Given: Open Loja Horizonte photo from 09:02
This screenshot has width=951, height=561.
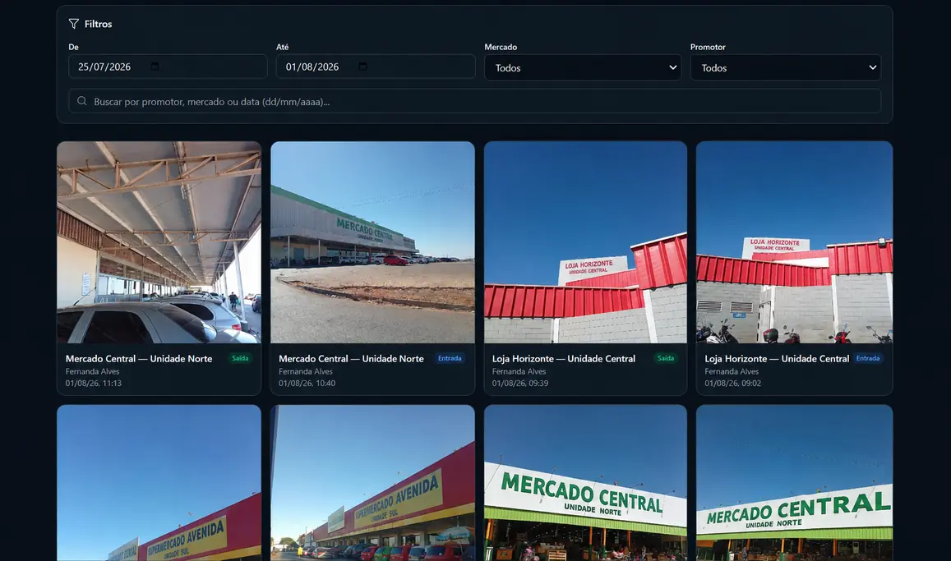Looking at the screenshot, I should (794, 242).
